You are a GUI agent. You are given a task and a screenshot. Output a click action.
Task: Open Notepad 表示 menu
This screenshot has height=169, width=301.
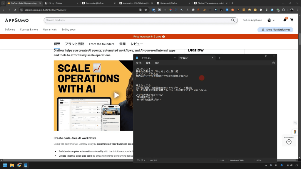(157, 63)
